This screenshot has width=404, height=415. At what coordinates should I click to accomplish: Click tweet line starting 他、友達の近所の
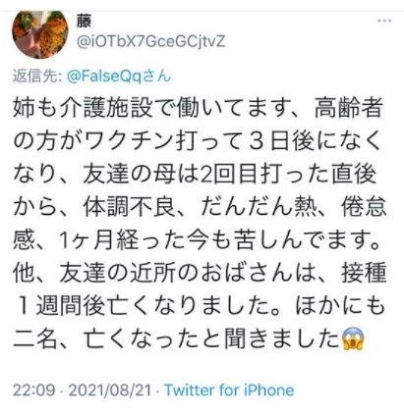click(200, 273)
